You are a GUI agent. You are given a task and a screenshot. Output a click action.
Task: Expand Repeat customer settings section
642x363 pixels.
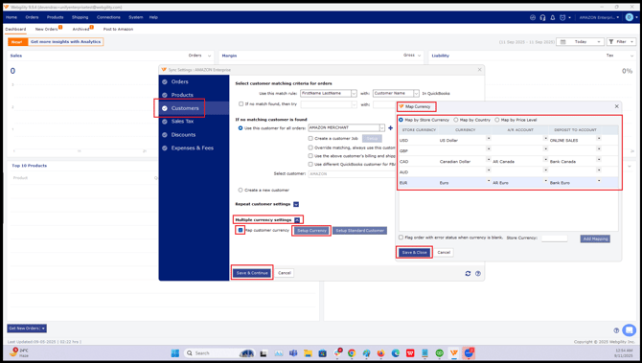pyautogui.click(x=296, y=204)
